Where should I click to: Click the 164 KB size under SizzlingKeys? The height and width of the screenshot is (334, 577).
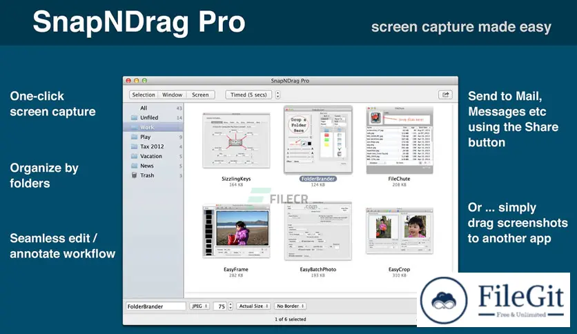[236, 185]
